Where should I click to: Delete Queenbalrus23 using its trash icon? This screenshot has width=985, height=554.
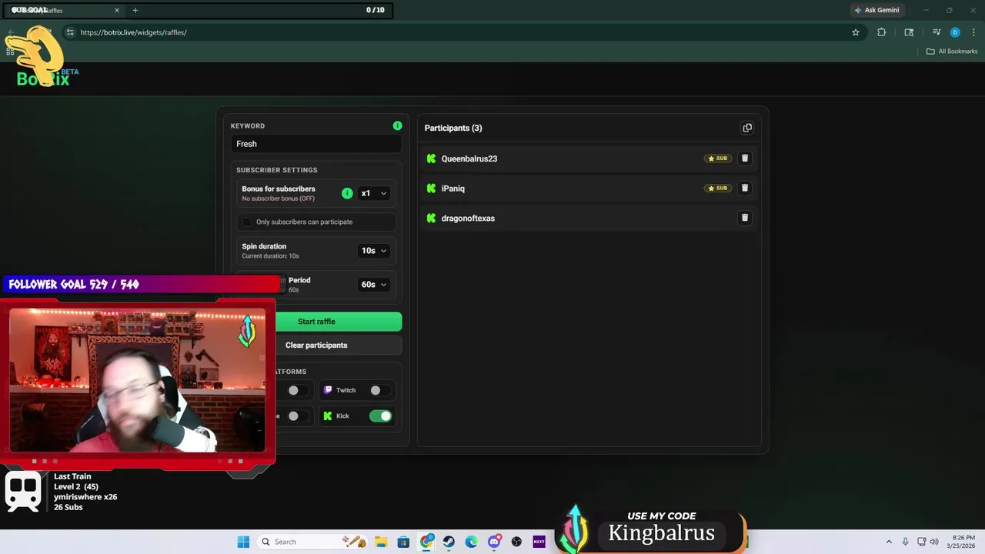coord(744,159)
